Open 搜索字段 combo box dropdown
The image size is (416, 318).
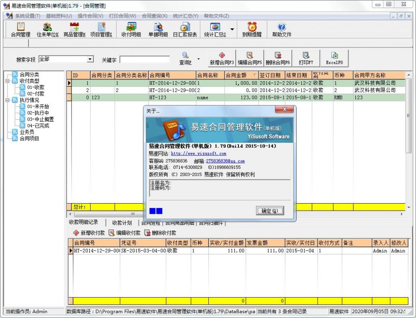click(x=91, y=59)
